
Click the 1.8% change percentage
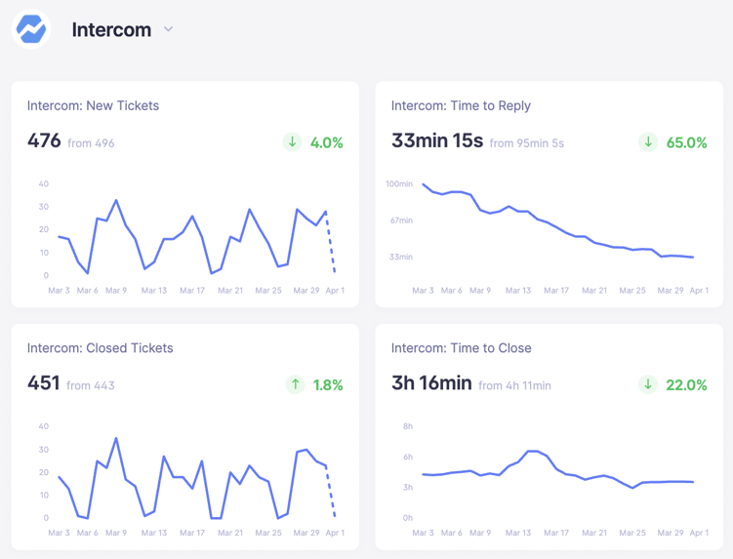(x=328, y=385)
